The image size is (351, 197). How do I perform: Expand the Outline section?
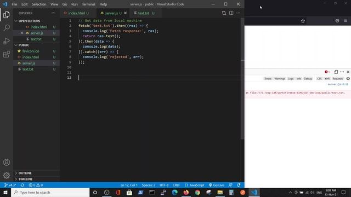pyautogui.click(x=36, y=173)
